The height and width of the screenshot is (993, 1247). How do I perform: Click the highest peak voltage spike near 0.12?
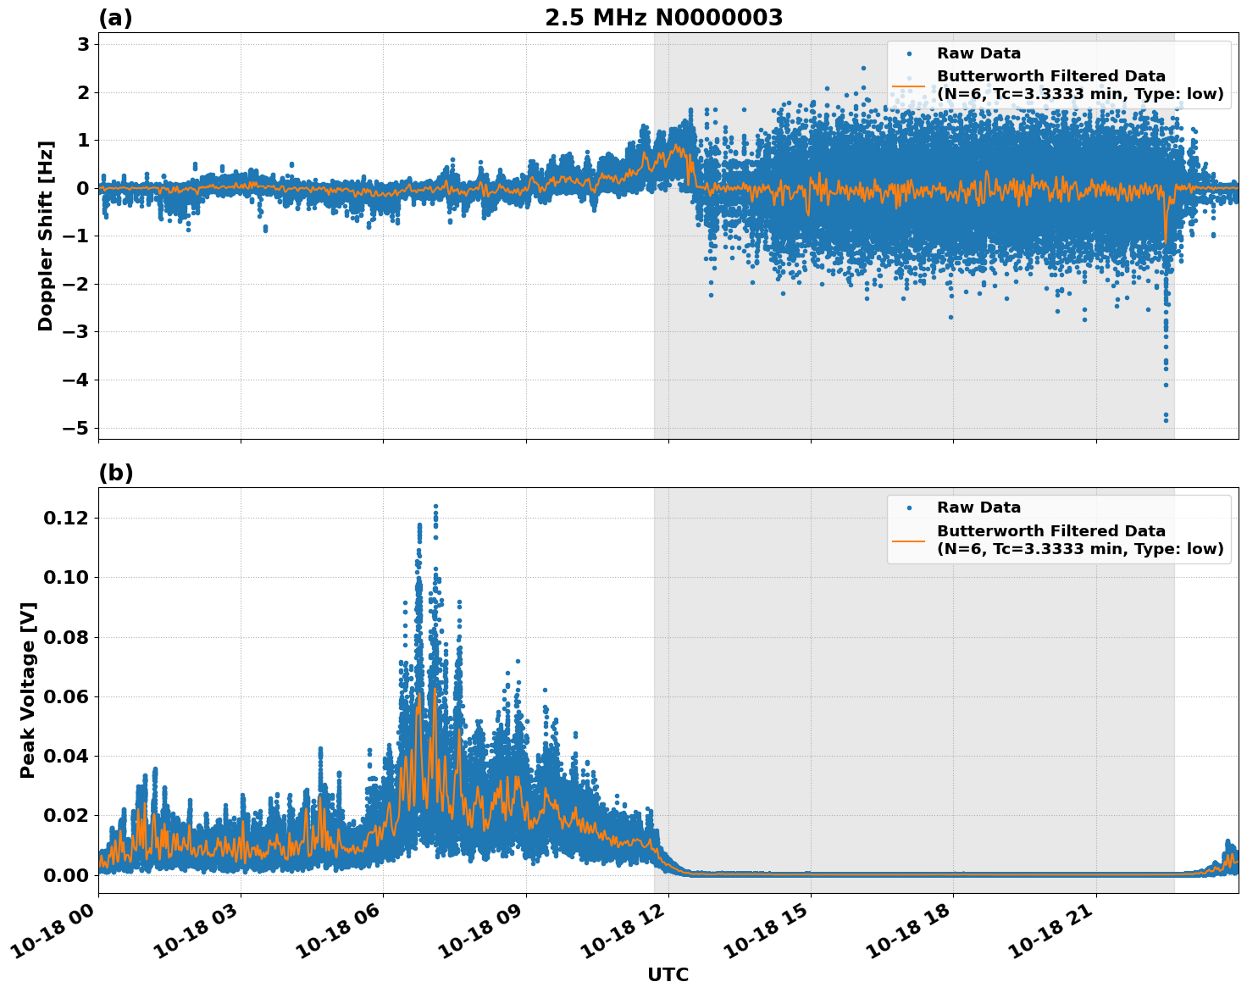point(435,507)
